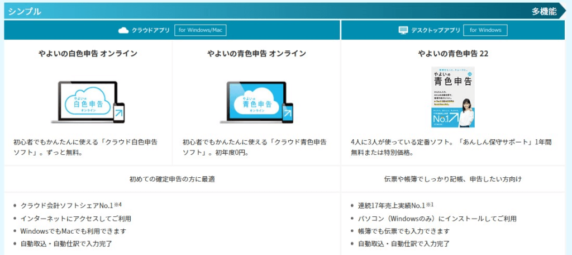The height and width of the screenshot is (255, 572).
Task: Open やよいの白色申告 オンライン title
Action: [x=88, y=54]
